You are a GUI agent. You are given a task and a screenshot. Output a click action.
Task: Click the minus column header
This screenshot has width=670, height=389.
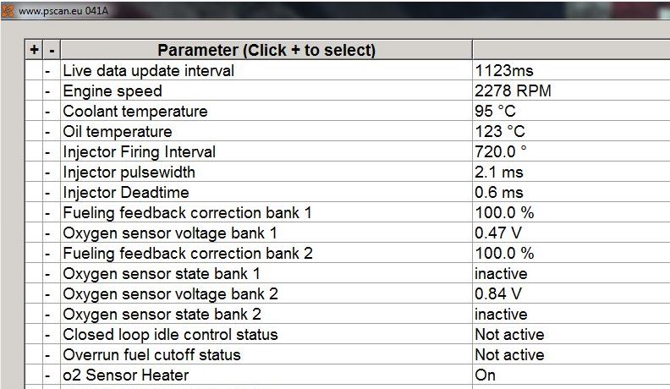tap(52, 50)
